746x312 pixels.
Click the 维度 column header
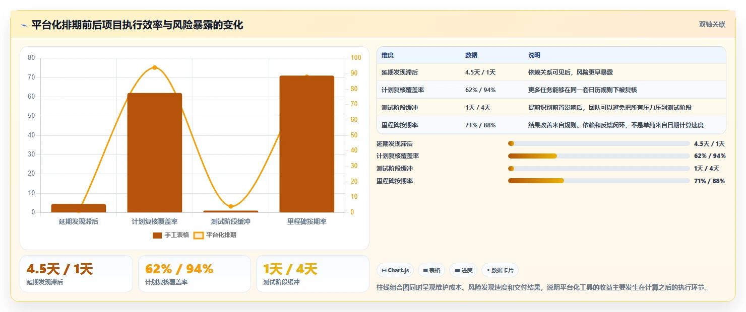coord(388,55)
